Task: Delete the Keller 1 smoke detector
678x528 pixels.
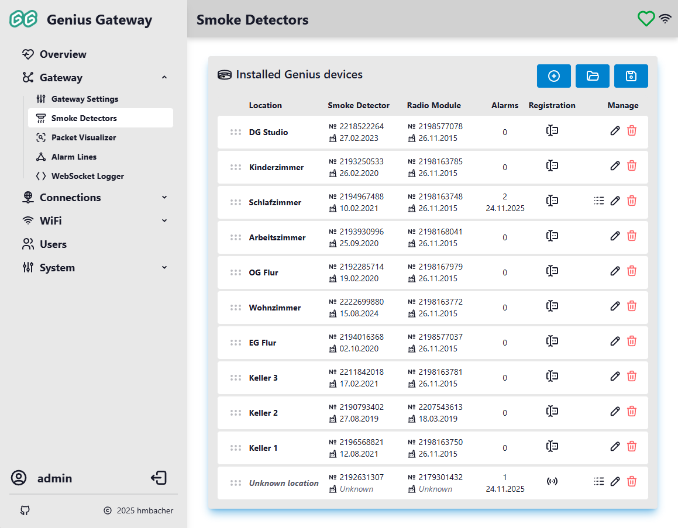Action: (632, 447)
